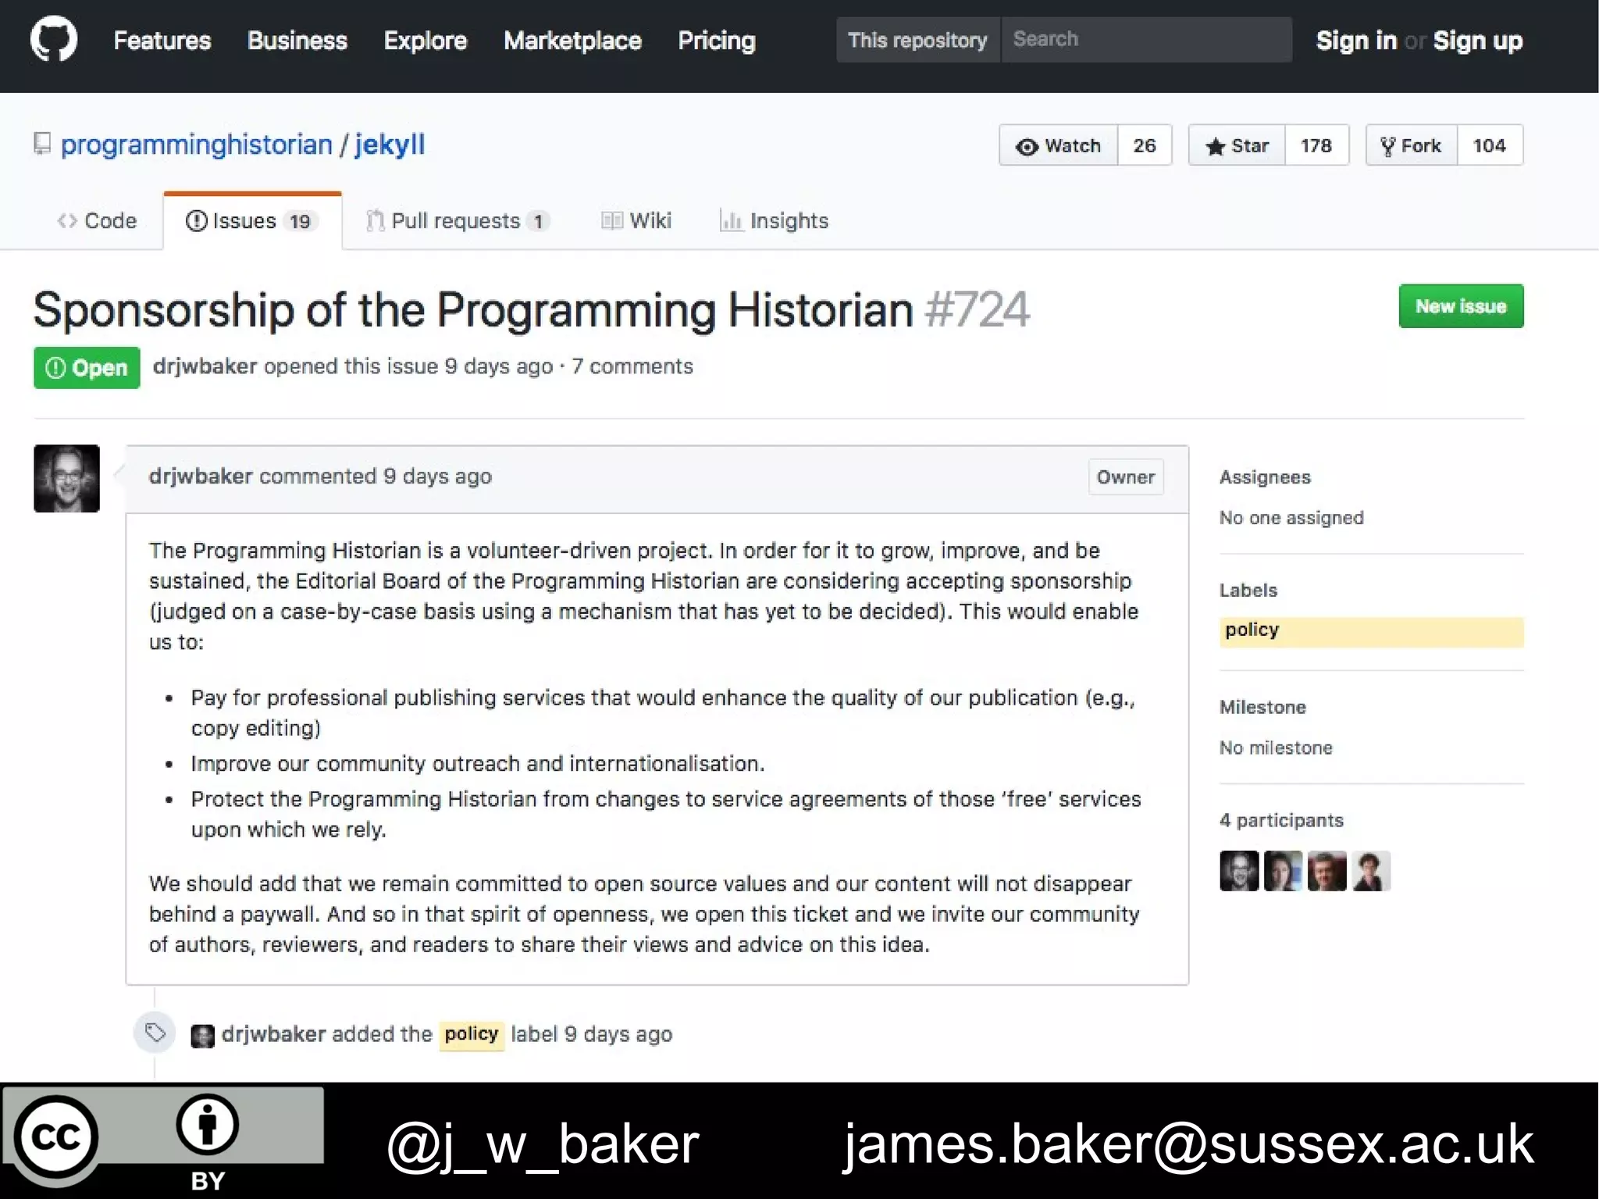This screenshot has height=1199, width=1599.
Task: Switch to the Pull requests tab
Action: pyautogui.click(x=458, y=221)
